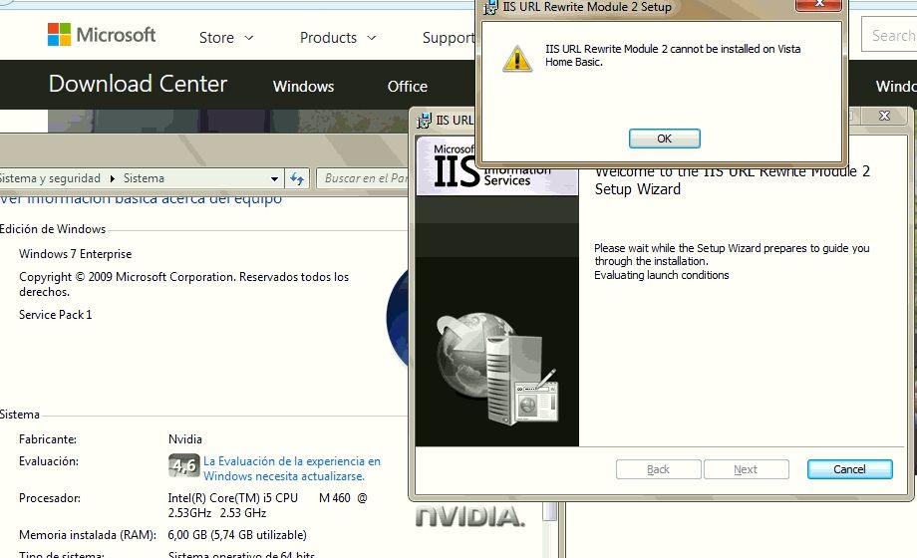This screenshot has width=917, height=558.
Task: Open the 'La Evaluación de la experiencia' link
Action: tap(292, 468)
